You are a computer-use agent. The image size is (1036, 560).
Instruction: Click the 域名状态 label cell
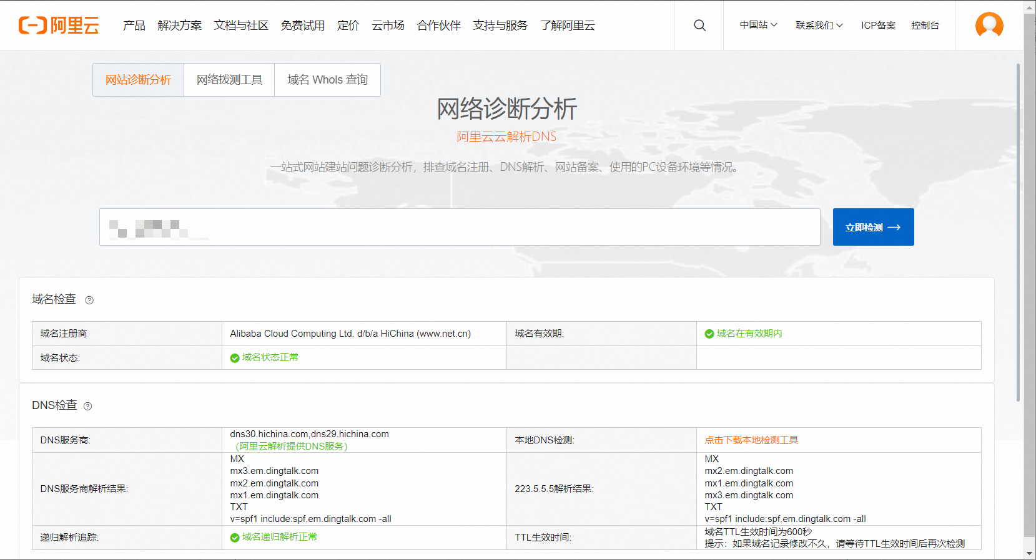coord(127,358)
